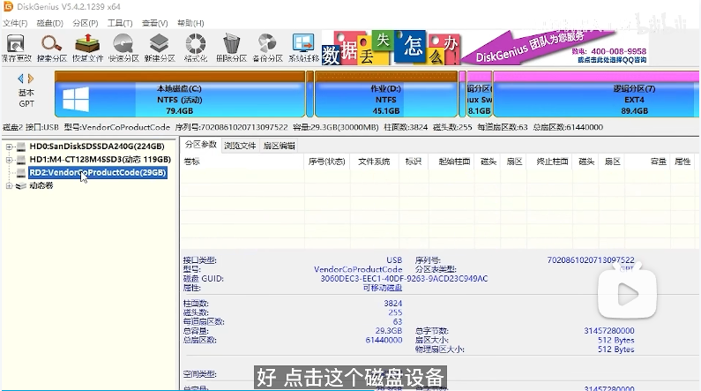Click the 文件系统 column header
The image size is (701, 391).
click(x=374, y=162)
